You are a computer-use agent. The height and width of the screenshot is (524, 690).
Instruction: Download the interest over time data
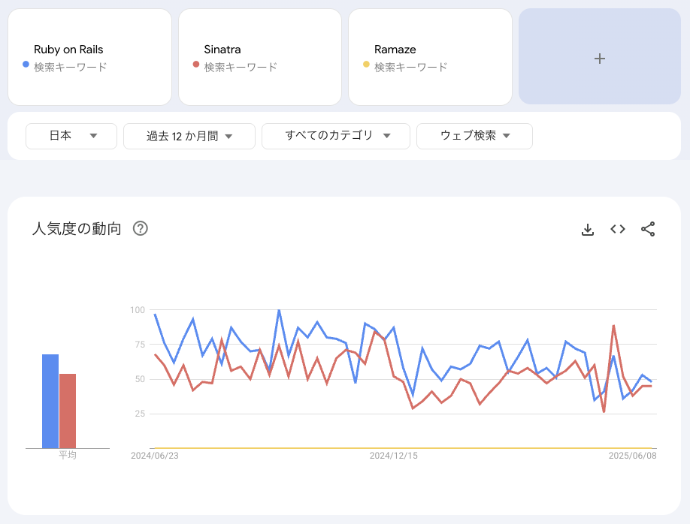click(588, 229)
